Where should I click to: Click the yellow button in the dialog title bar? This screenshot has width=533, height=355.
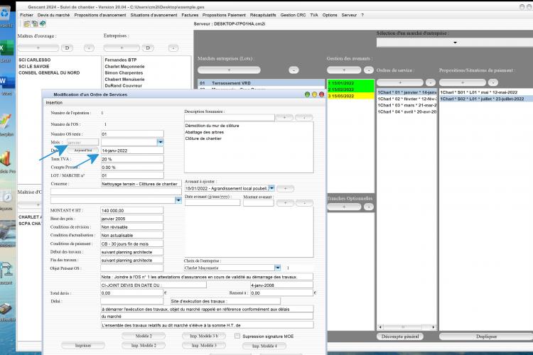click(x=314, y=94)
